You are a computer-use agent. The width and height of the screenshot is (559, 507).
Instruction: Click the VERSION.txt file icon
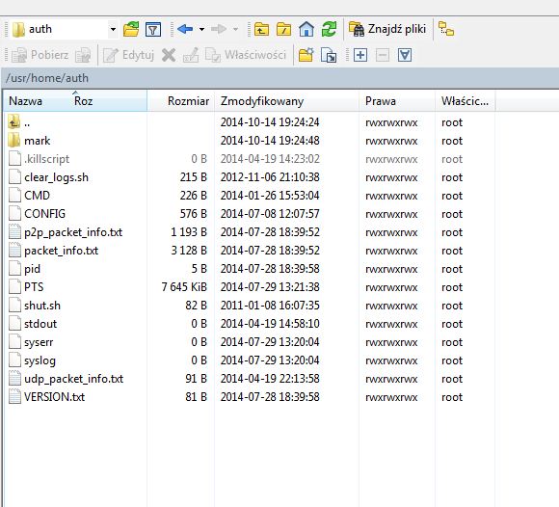tap(14, 397)
